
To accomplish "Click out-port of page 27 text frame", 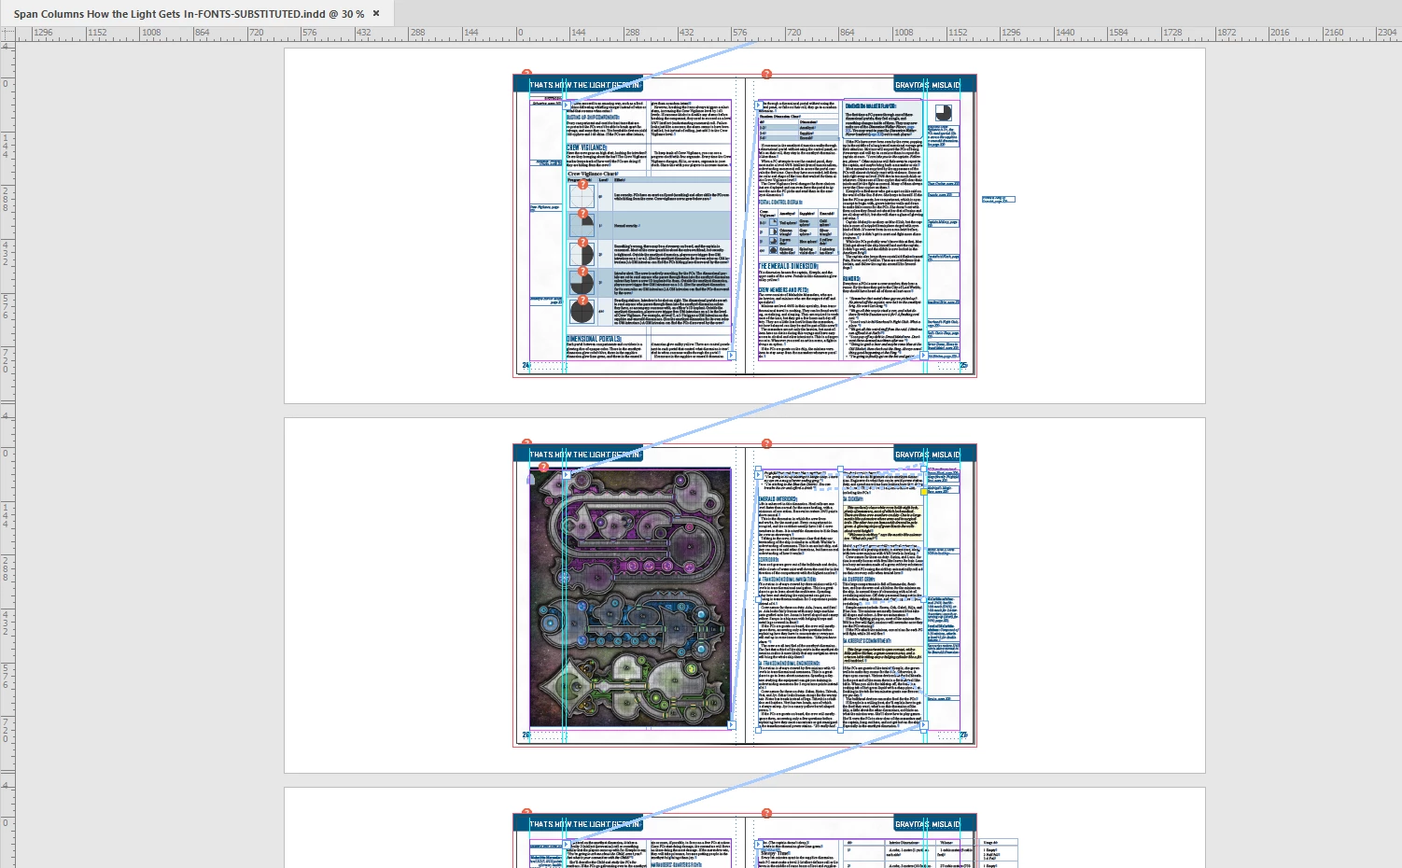I will (x=924, y=725).
